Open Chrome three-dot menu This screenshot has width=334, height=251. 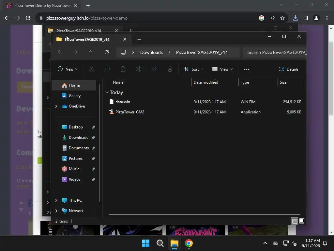pyautogui.click(x=327, y=18)
